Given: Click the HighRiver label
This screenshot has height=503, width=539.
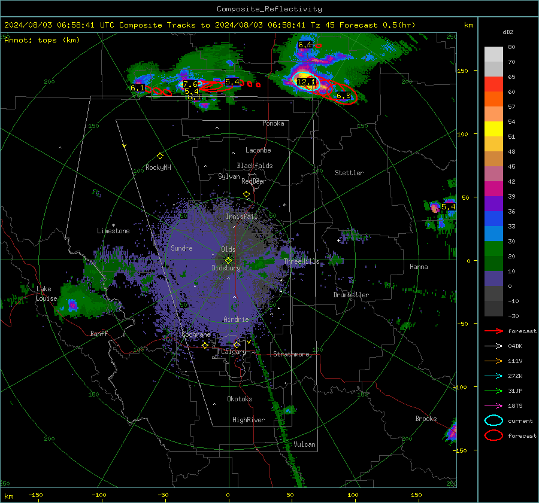Looking at the screenshot, I should (248, 420).
